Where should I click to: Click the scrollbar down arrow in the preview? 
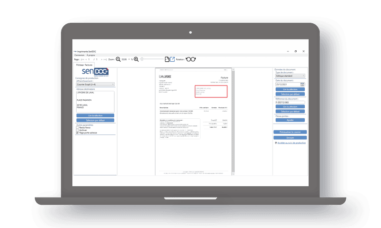tap(233, 174)
